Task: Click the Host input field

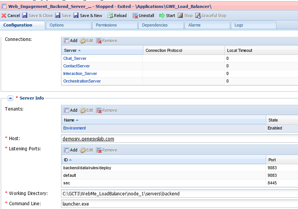Action: coord(180,139)
